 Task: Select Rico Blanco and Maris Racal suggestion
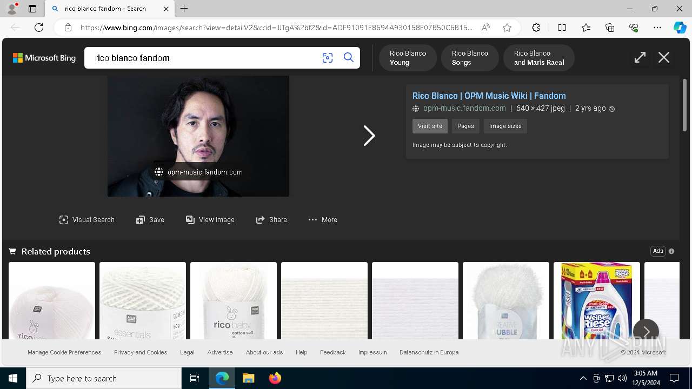point(539,58)
